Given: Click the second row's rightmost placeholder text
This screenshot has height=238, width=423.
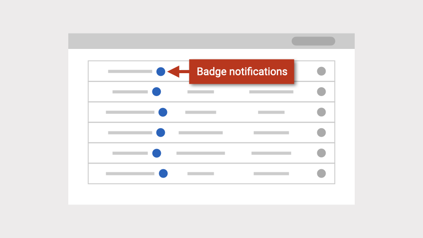Looking at the screenshot, I should click(x=271, y=92).
